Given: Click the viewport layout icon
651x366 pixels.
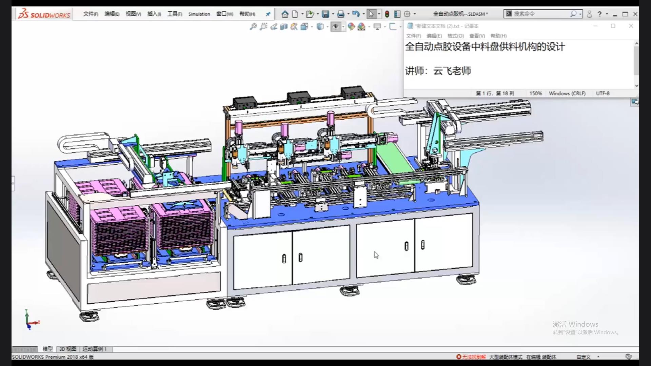Looking at the screenshot, I should pos(393,26).
